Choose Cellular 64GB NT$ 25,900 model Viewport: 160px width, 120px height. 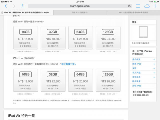coord(80,80)
